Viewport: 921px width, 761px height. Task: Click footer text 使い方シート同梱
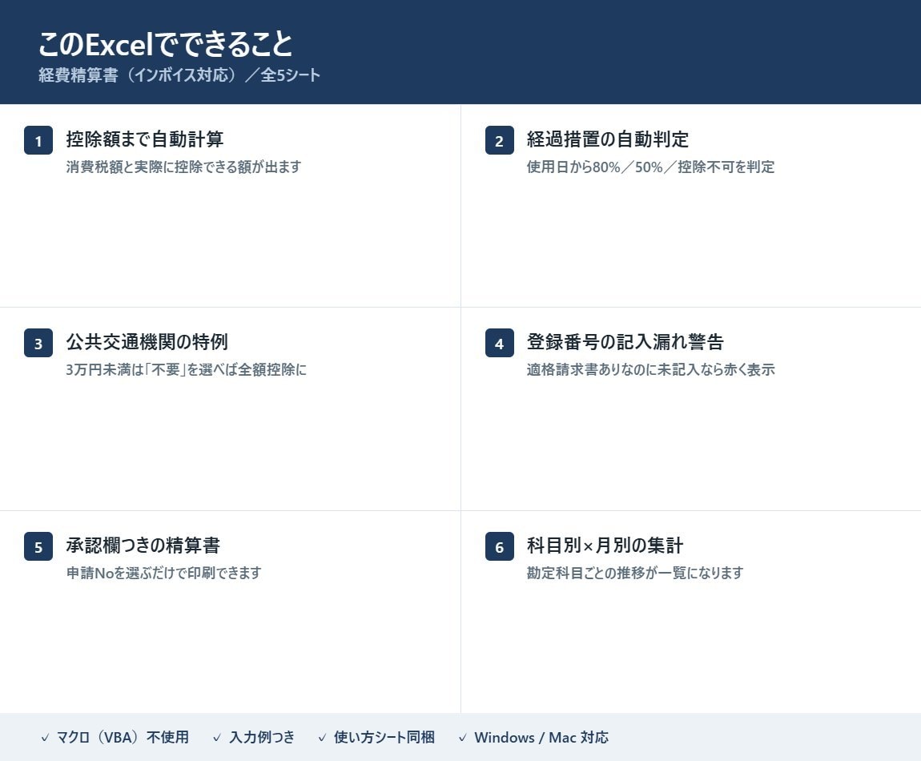[x=384, y=738]
